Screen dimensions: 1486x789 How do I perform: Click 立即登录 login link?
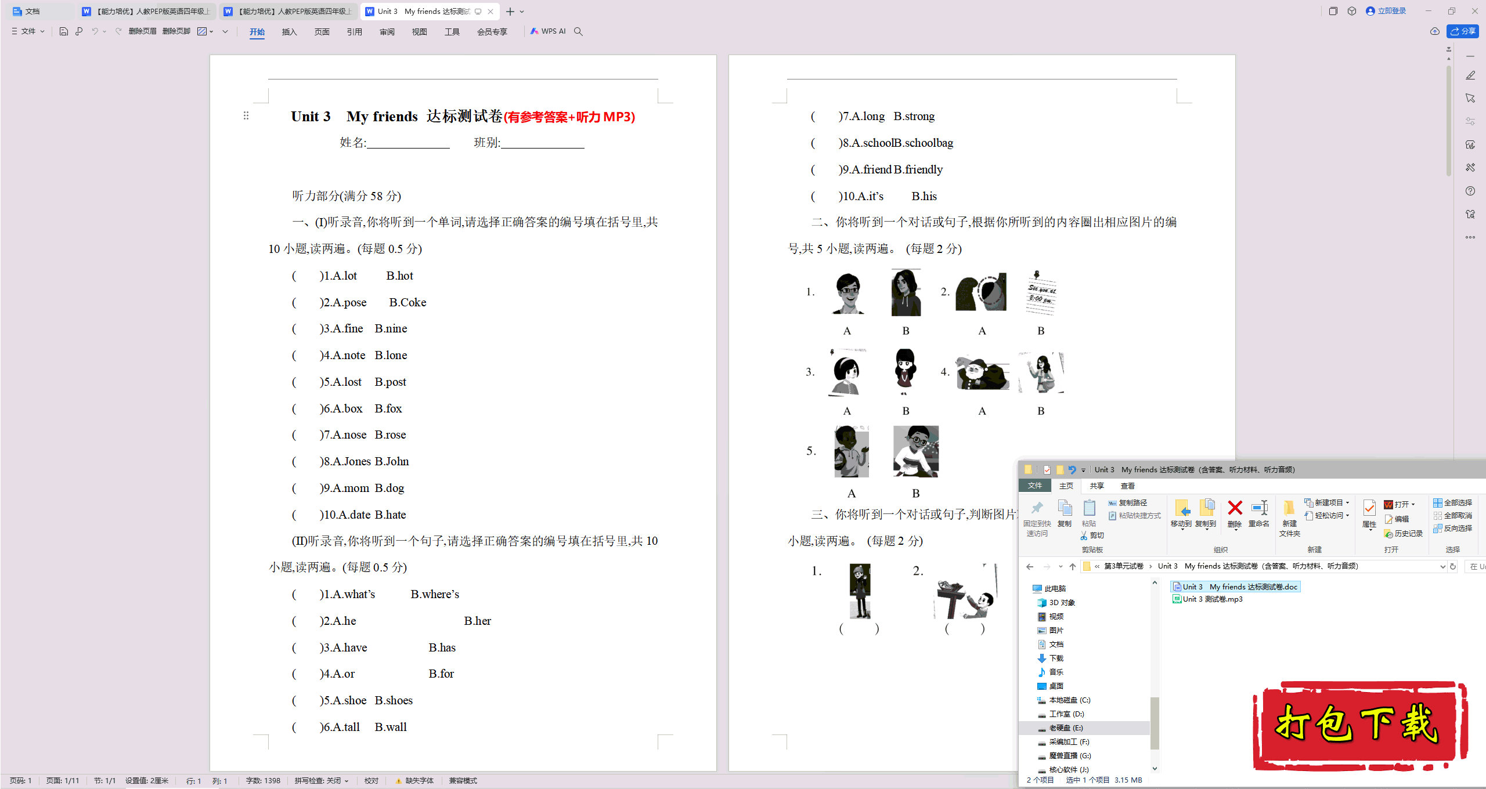click(1386, 11)
